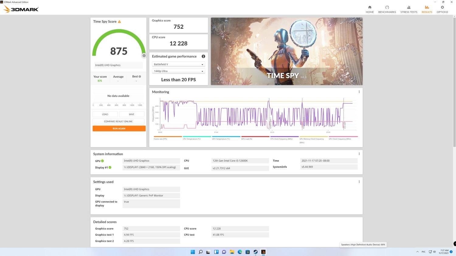Toggle the GPU Temperature legend series

pos(226,138)
